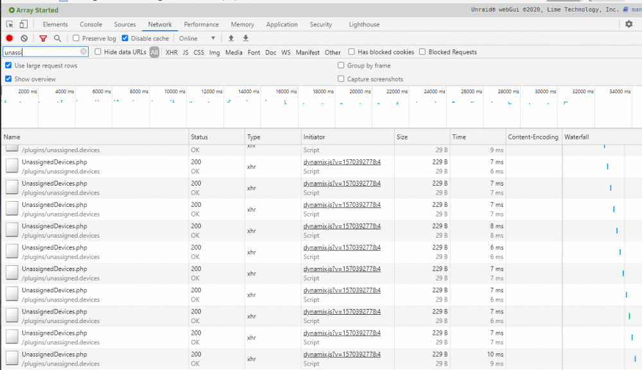Import HAR file with upload arrow
Viewport: 642px width, 370px height.
click(231, 38)
